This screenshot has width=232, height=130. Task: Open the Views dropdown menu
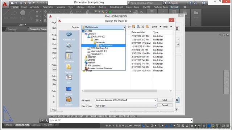click(156, 27)
